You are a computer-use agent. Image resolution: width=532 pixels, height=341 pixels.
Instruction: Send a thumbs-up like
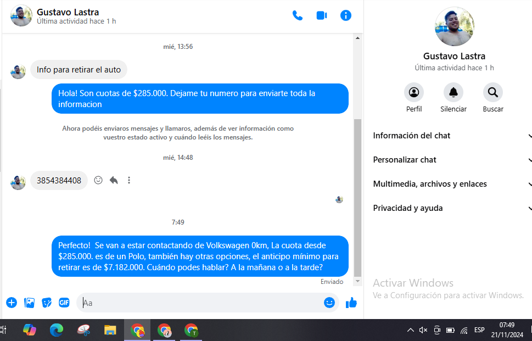tap(351, 303)
